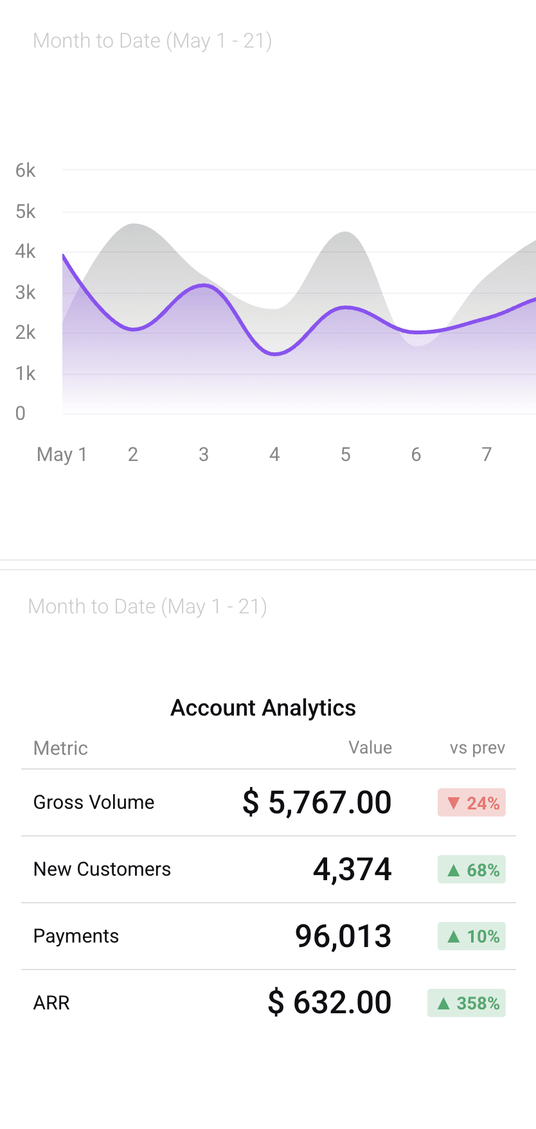Click the Value column header
536x1129 pixels.
(370, 748)
